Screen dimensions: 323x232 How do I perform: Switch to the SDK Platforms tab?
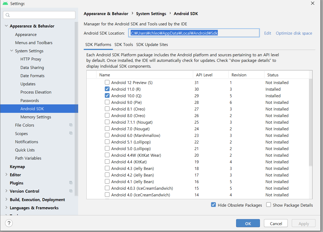(x=98, y=45)
